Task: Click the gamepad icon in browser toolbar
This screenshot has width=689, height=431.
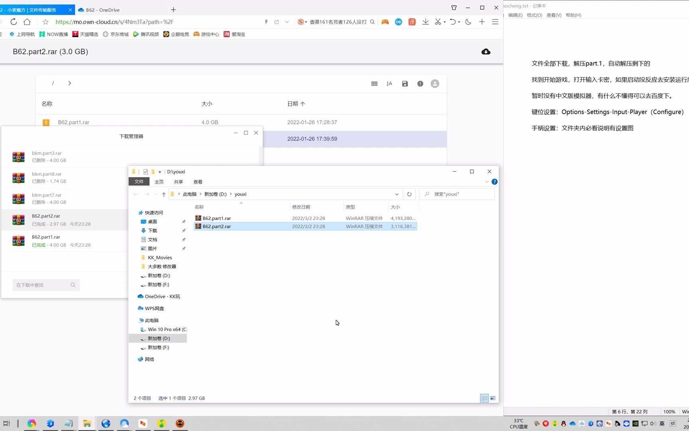Action: click(385, 22)
